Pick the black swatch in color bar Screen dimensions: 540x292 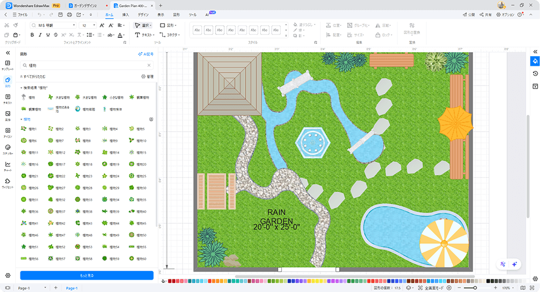[x=488, y=281]
